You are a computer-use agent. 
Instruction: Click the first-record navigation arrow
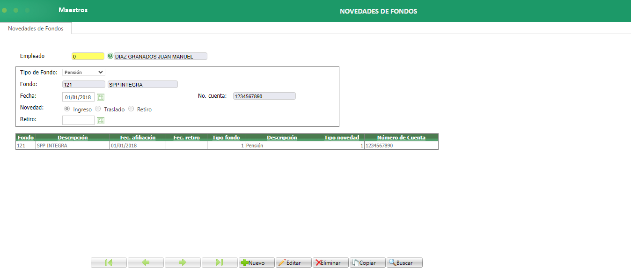[109, 262]
